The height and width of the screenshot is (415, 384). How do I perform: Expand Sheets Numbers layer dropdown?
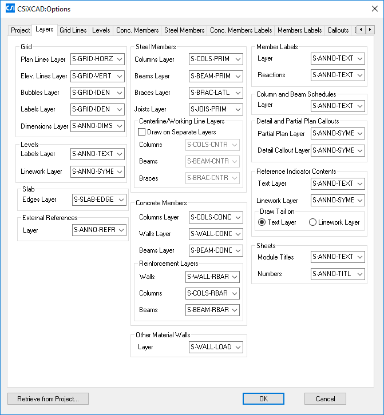338,274
